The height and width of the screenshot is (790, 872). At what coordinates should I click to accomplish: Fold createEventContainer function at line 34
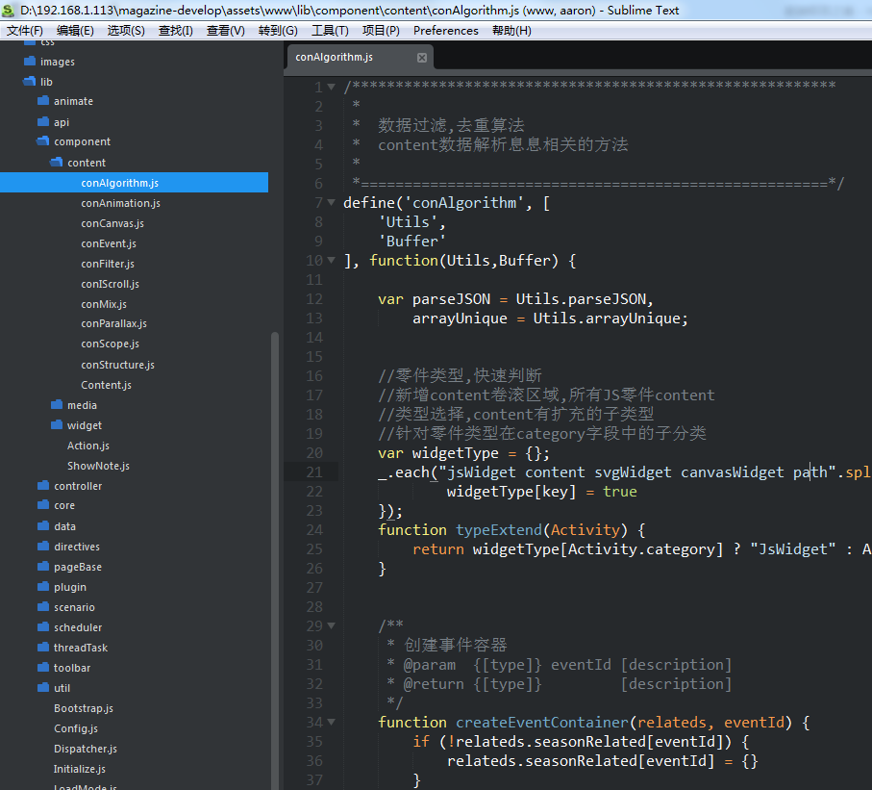332,722
